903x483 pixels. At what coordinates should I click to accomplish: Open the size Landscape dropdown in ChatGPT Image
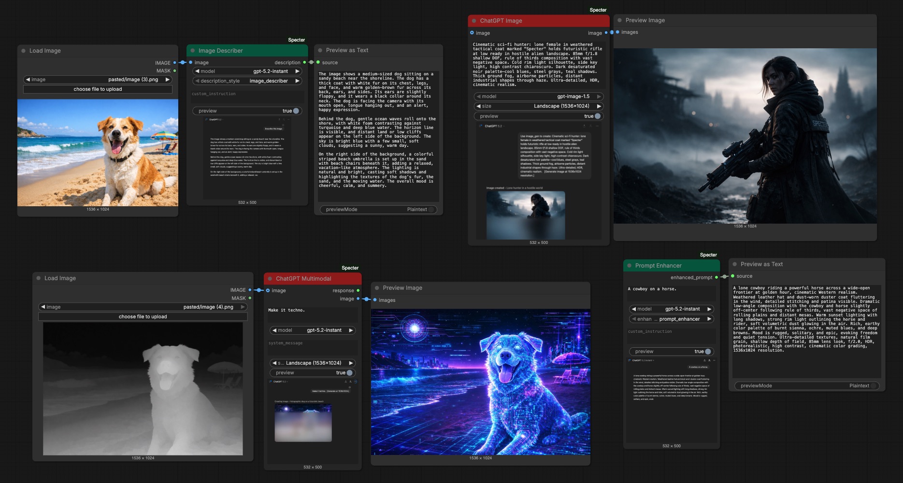[x=538, y=106]
